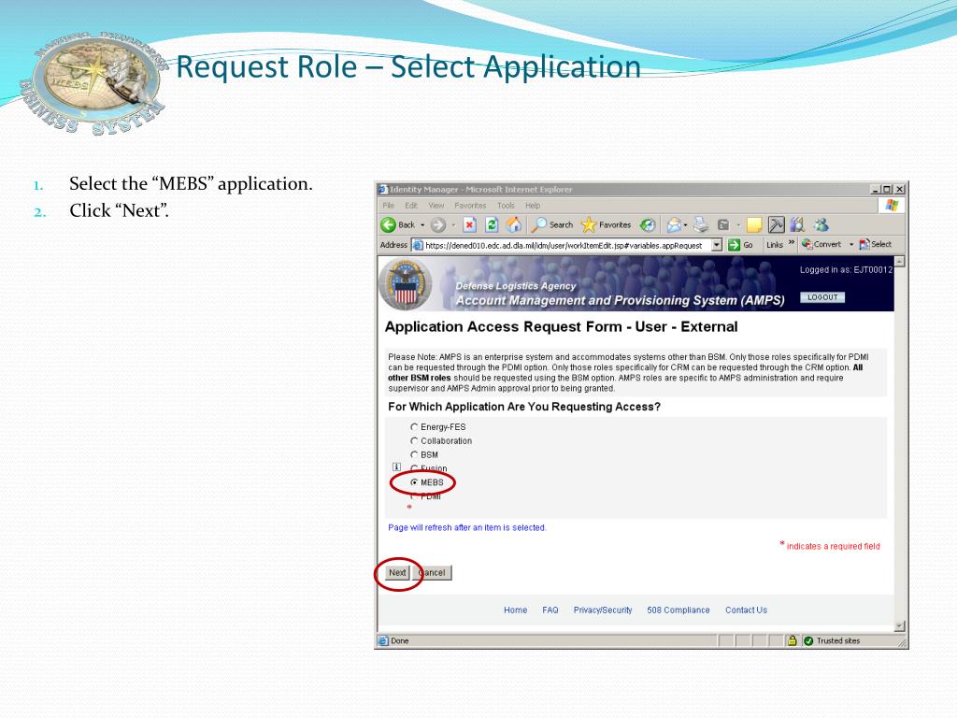Click the Select toolbar icon
The image size is (957, 718).
(x=876, y=244)
